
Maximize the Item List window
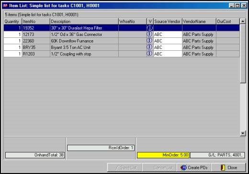pyautogui.click(x=238, y=6)
